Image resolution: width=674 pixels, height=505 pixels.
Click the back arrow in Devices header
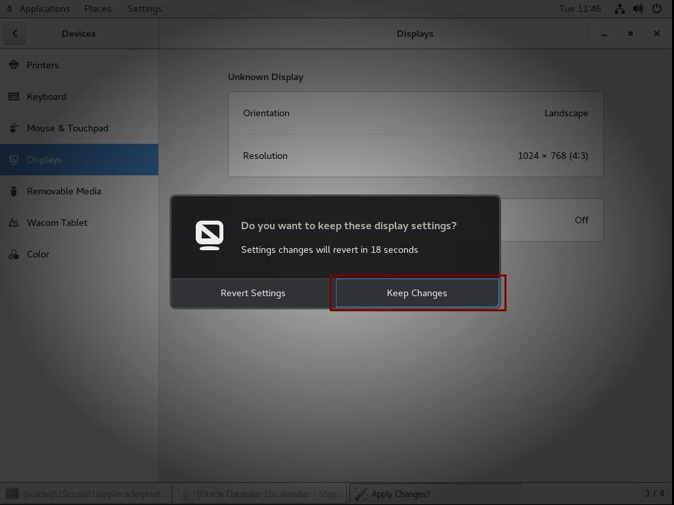coord(14,33)
